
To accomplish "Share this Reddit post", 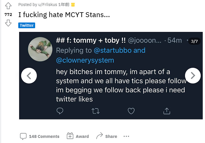I will pyautogui.click(x=106, y=136).
